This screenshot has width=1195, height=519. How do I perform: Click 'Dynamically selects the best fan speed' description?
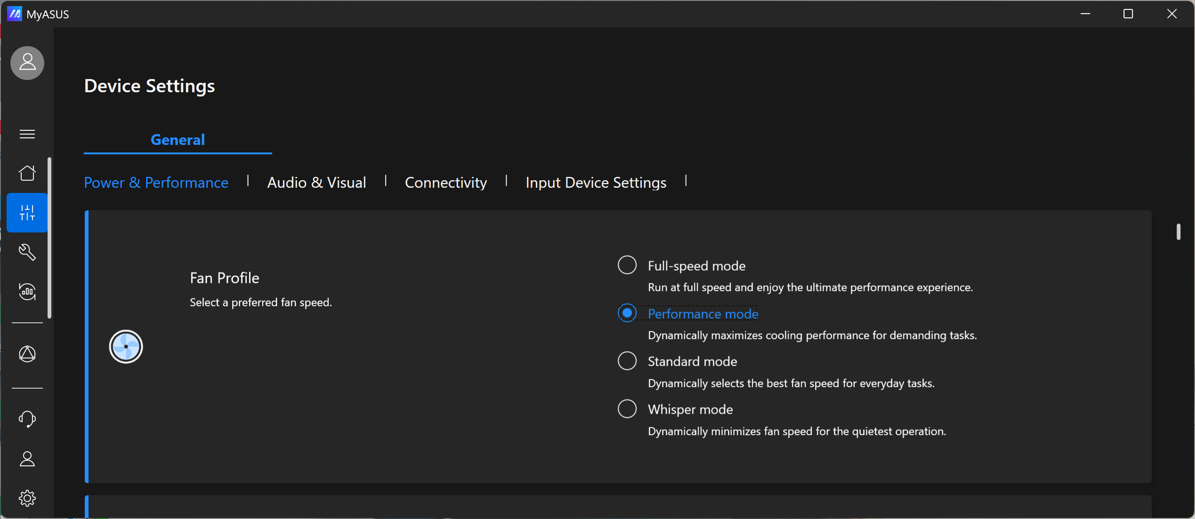(791, 383)
